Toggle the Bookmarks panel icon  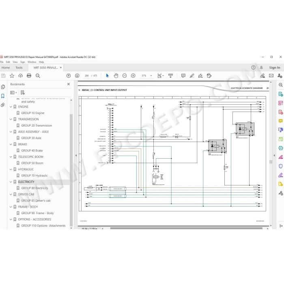tap(3, 96)
